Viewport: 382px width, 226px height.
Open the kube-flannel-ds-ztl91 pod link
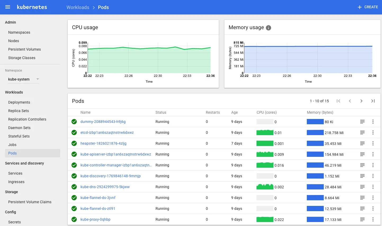point(98,209)
